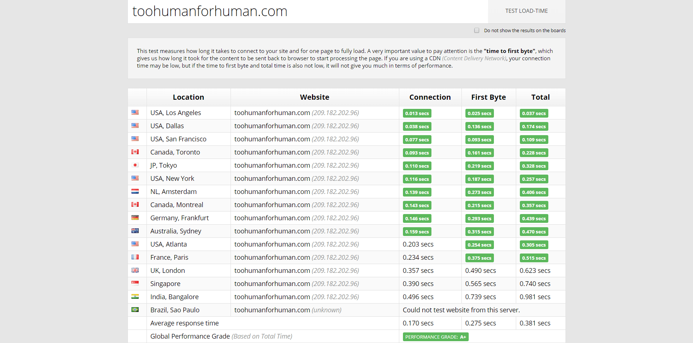
Task: Click the 0.439 secs total badge for Frankfurt
Action: [534, 218]
